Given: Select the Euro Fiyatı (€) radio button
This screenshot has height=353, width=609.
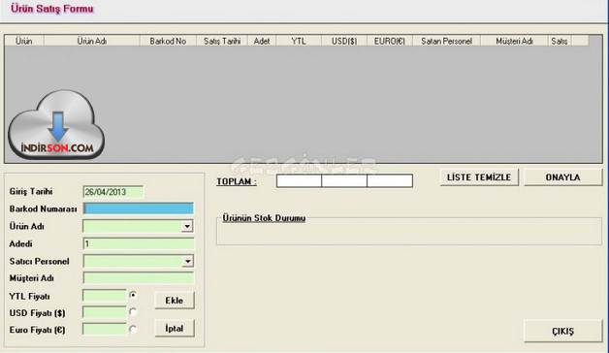Looking at the screenshot, I should tap(133, 330).
